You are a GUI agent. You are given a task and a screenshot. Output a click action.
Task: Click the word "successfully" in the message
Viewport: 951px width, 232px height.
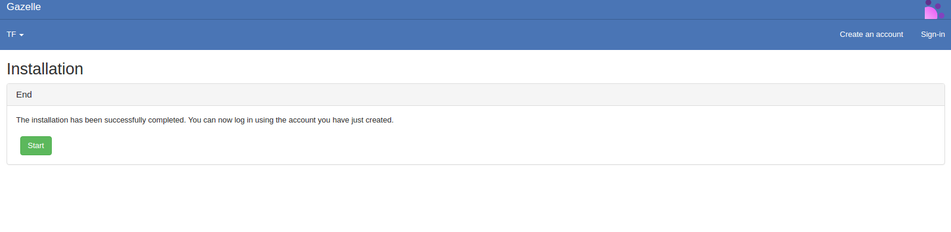coord(125,120)
